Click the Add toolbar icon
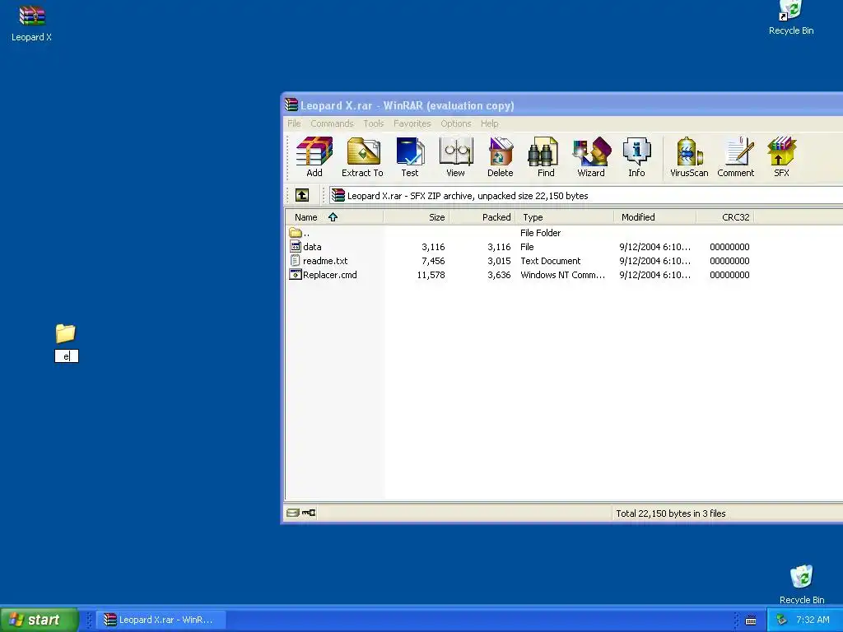Image resolution: width=843 pixels, height=632 pixels. click(314, 157)
